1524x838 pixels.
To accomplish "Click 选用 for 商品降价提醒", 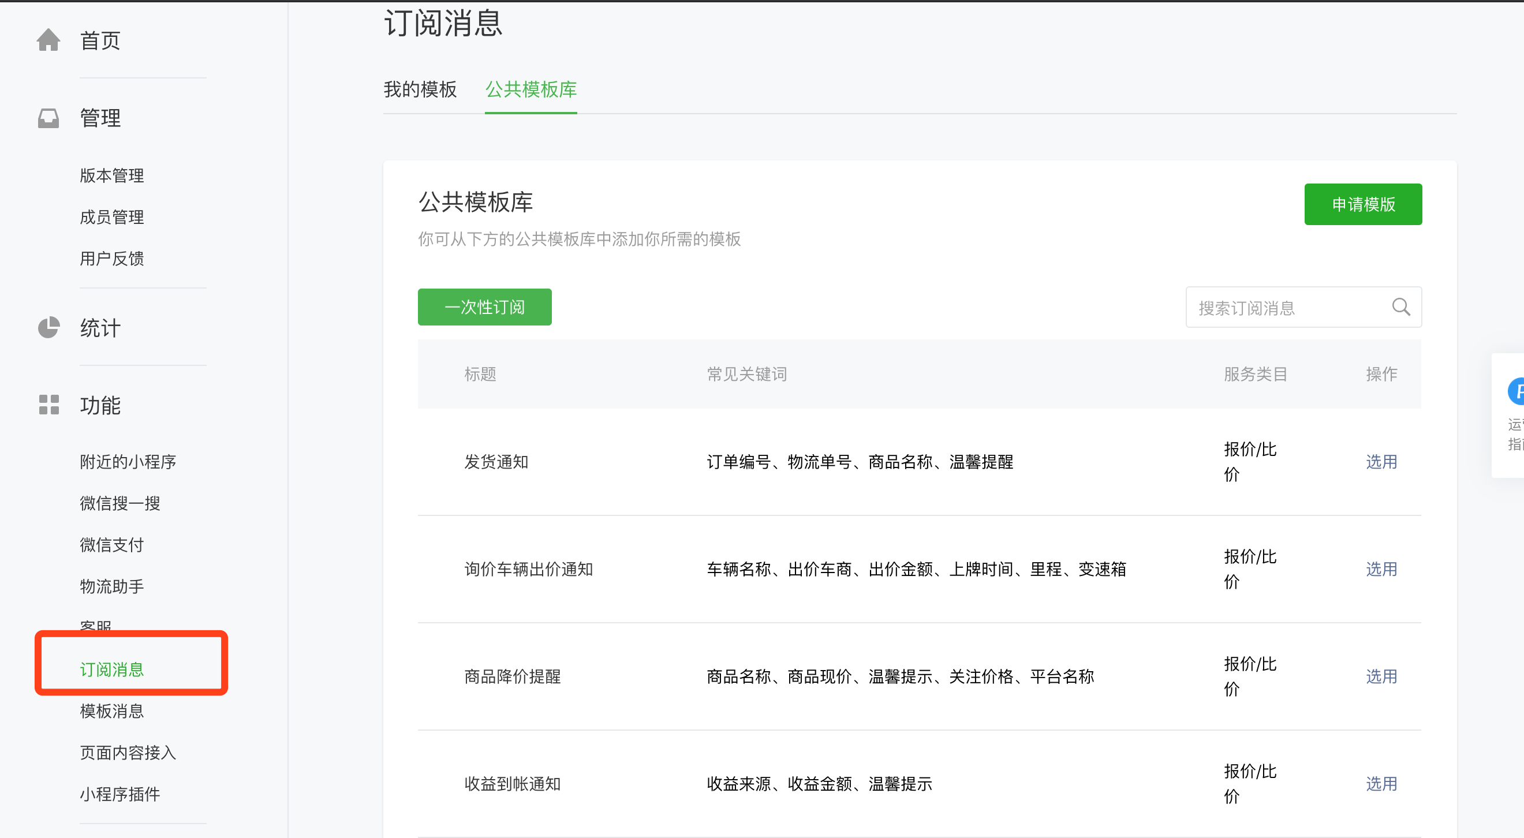I will [x=1381, y=676].
